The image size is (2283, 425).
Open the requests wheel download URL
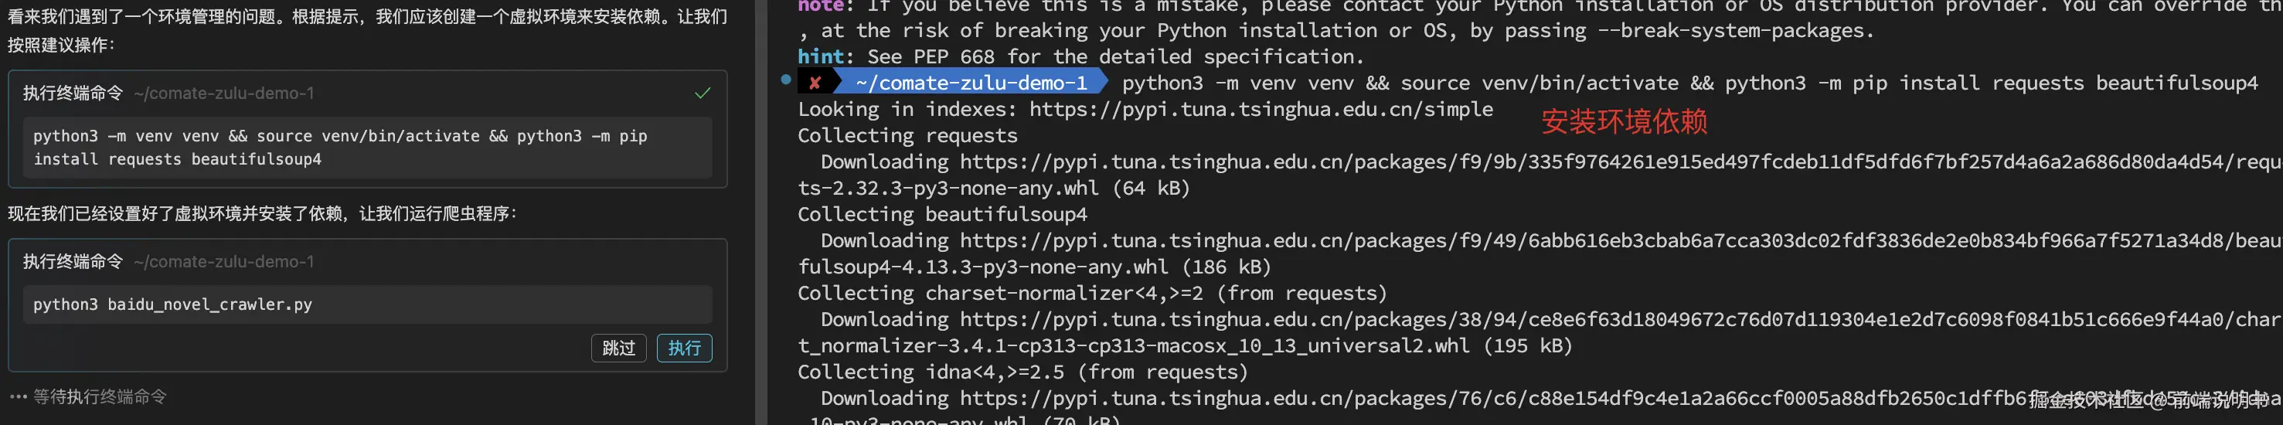[1506, 162]
